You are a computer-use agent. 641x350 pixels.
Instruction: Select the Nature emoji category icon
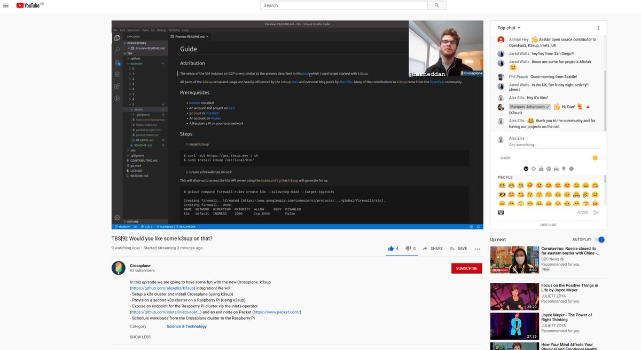point(533,169)
